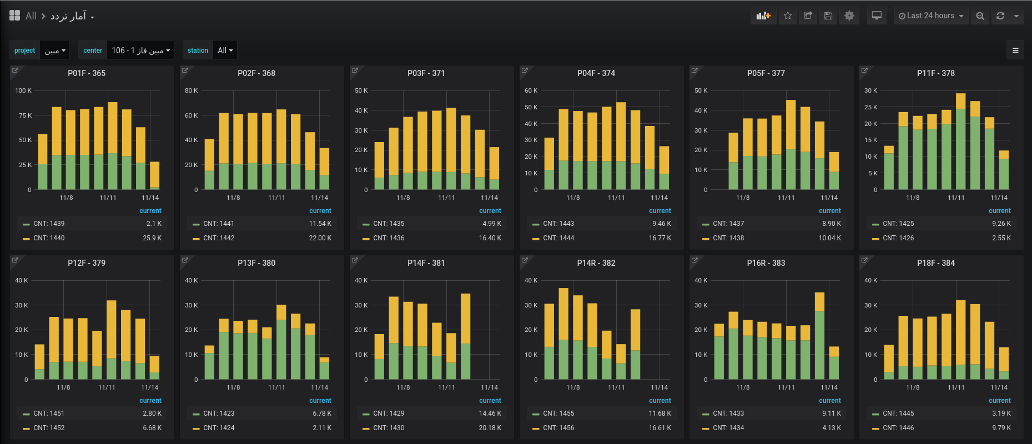This screenshot has width=1032, height=444.
Task: Toggle series CNT: 1439 in P01F legend
Action: (x=49, y=224)
